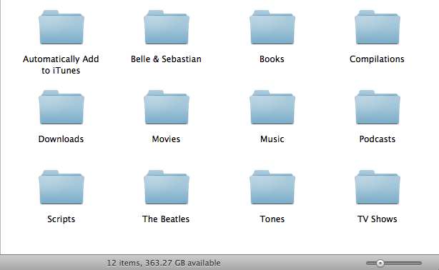Click the "Scripts" folder name text

(61, 219)
